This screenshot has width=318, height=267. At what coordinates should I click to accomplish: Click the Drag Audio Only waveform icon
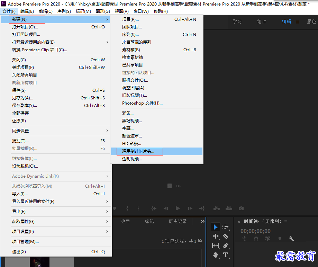click(179, 186)
